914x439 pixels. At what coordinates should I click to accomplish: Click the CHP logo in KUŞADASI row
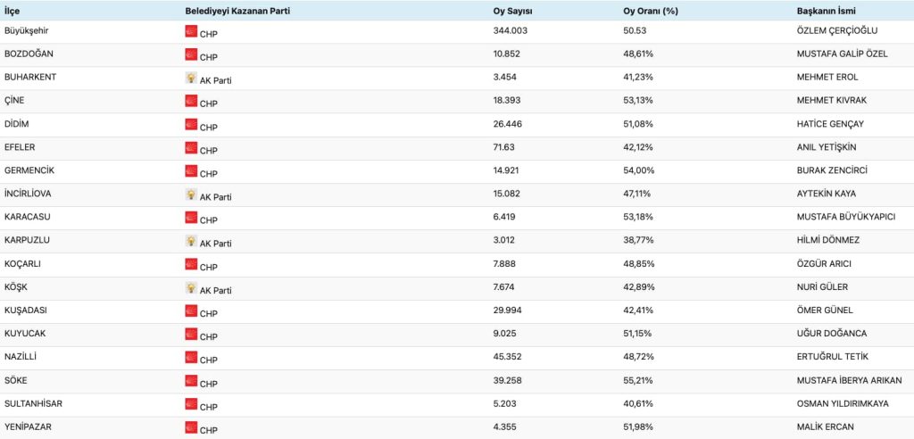pyautogui.click(x=191, y=311)
